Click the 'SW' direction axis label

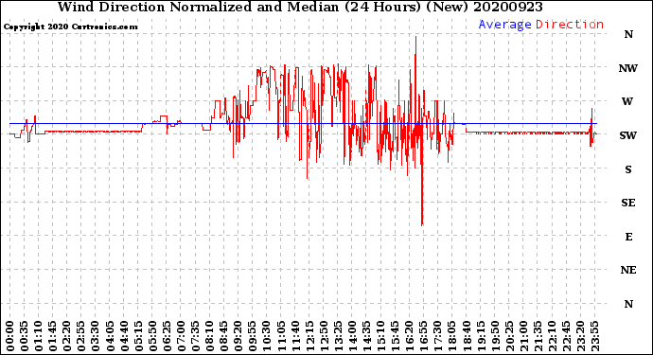coord(628,135)
